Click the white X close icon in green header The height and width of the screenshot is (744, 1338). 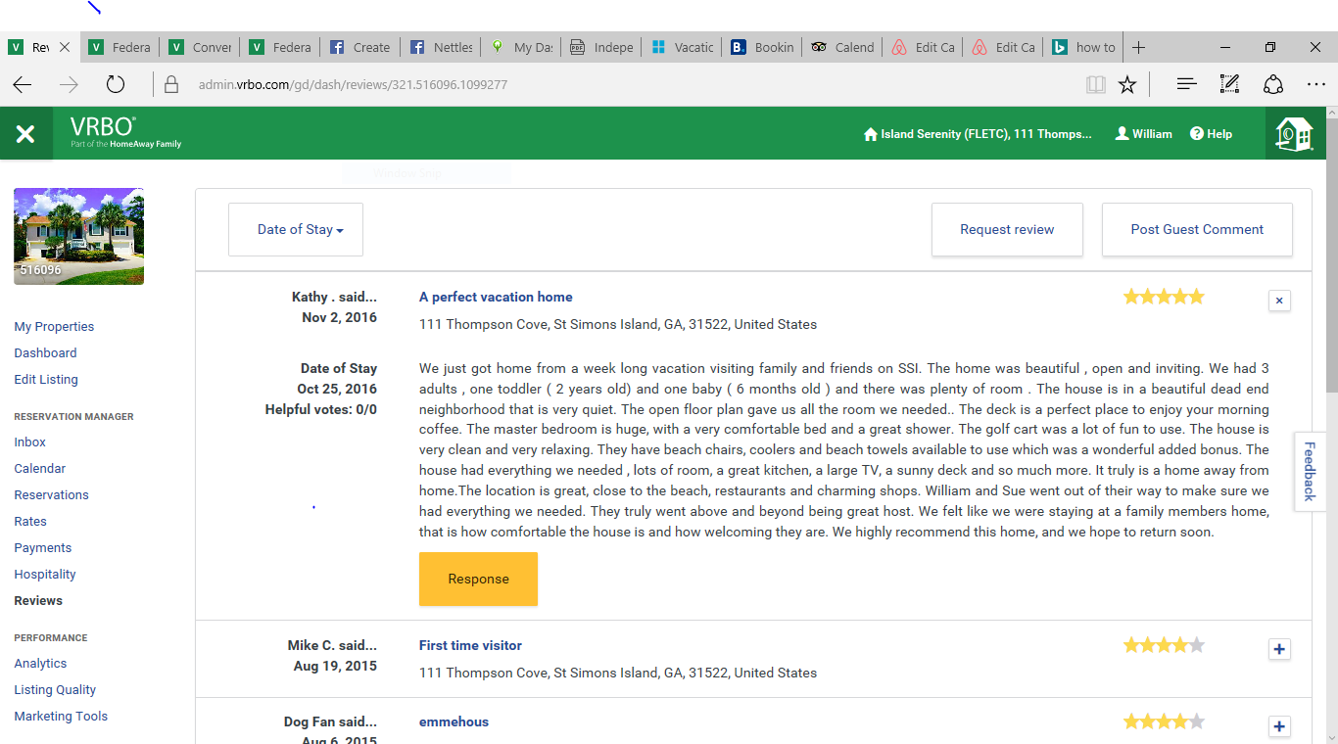pyautogui.click(x=25, y=134)
